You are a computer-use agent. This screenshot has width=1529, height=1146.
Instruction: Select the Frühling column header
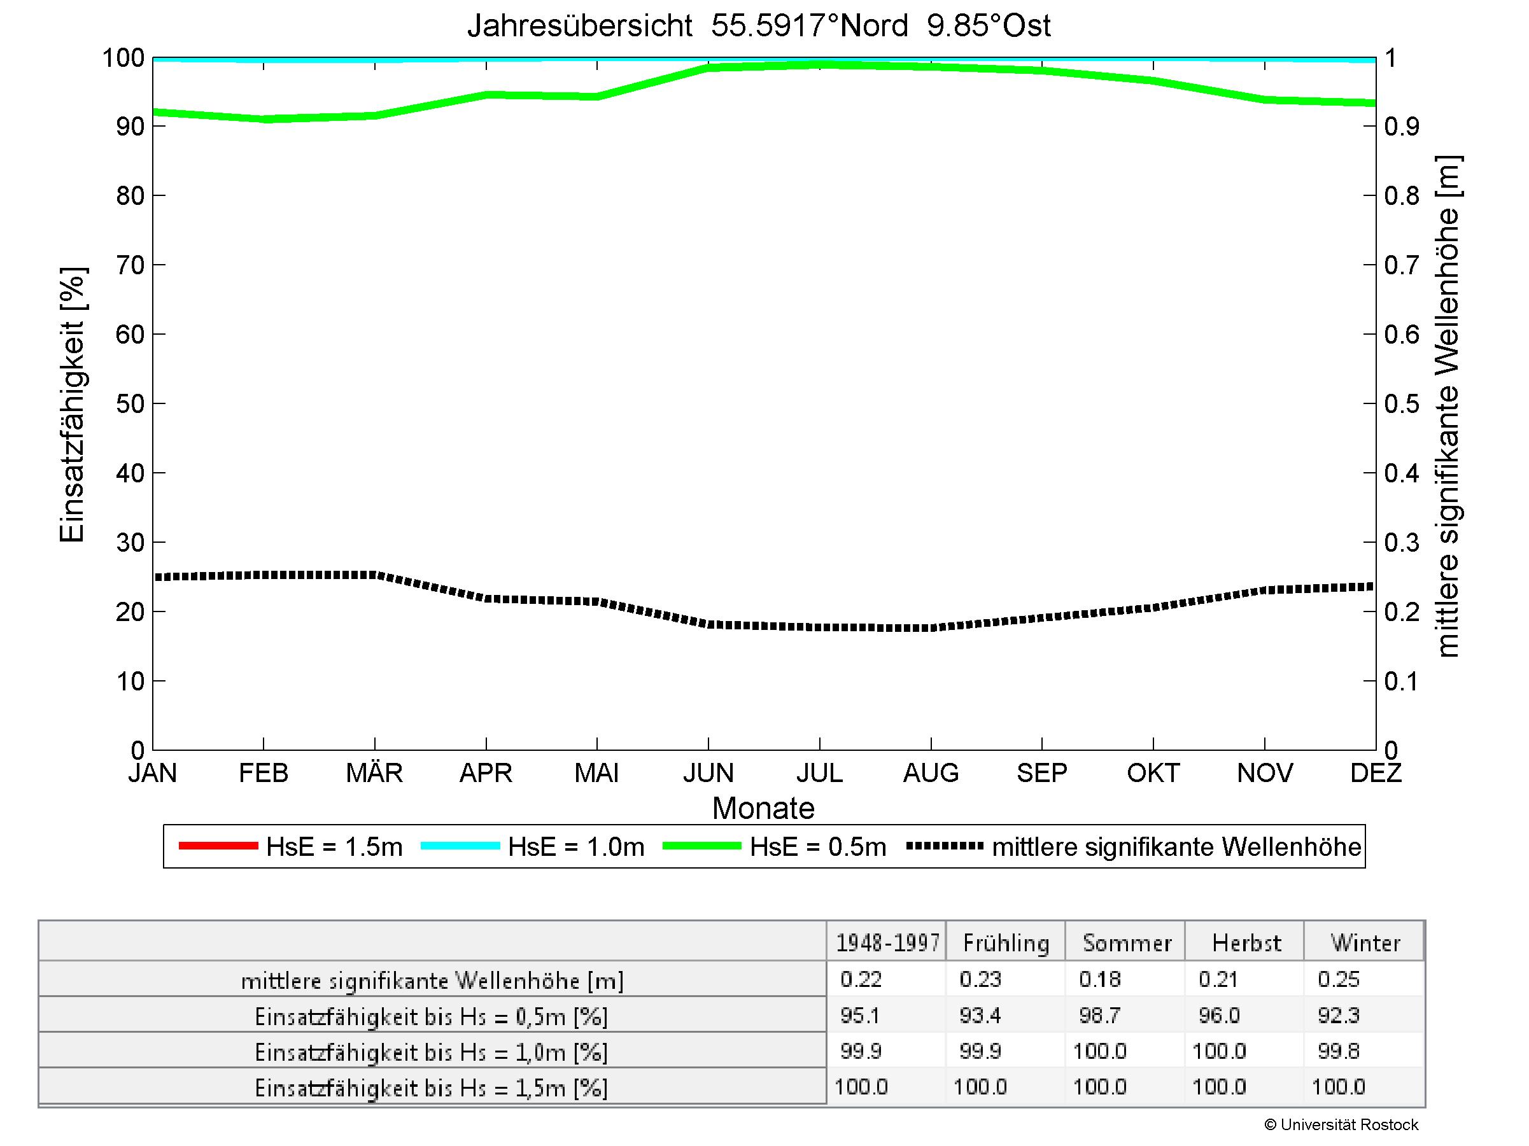(1006, 943)
